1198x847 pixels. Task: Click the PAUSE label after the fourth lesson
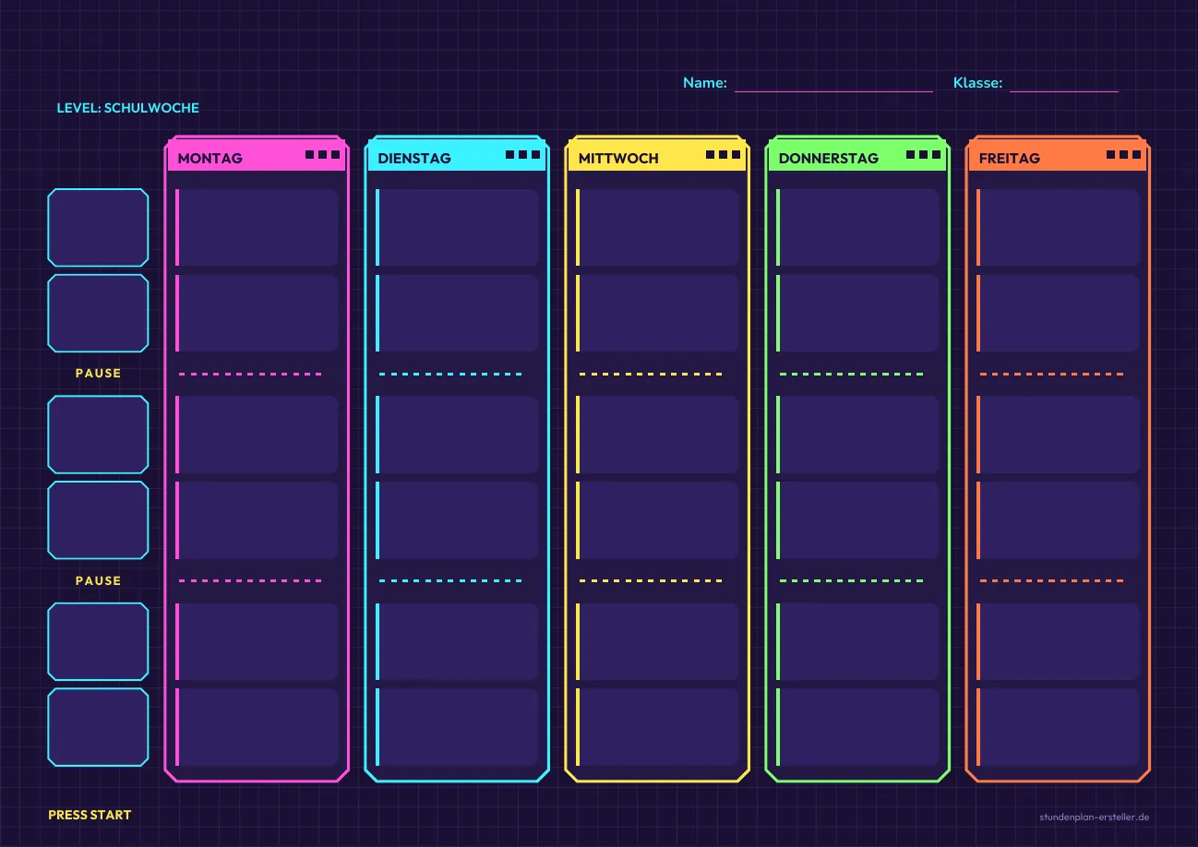(x=98, y=581)
